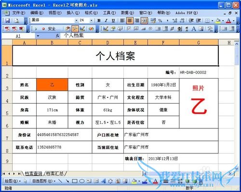Open Fill Color dropdown arrow in formatting toolbar
Screen dimensions: 241x192
point(223,21)
